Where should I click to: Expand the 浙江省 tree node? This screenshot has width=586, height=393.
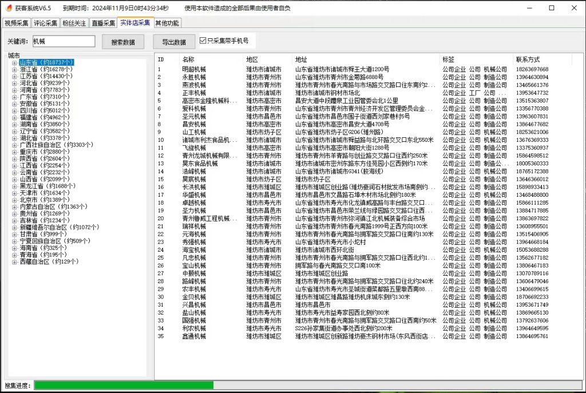pyautogui.click(x=14, y=69)
